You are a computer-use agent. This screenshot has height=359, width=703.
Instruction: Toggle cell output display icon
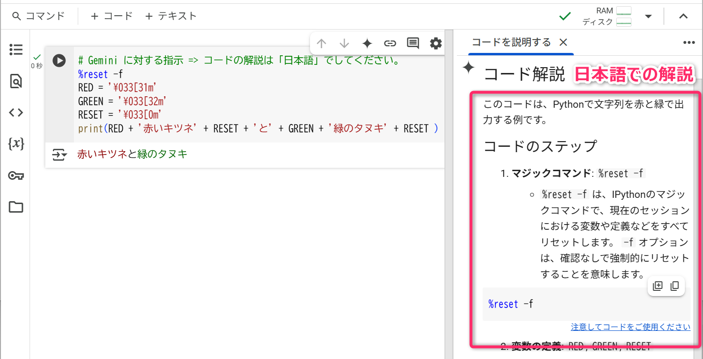[59, 155]
